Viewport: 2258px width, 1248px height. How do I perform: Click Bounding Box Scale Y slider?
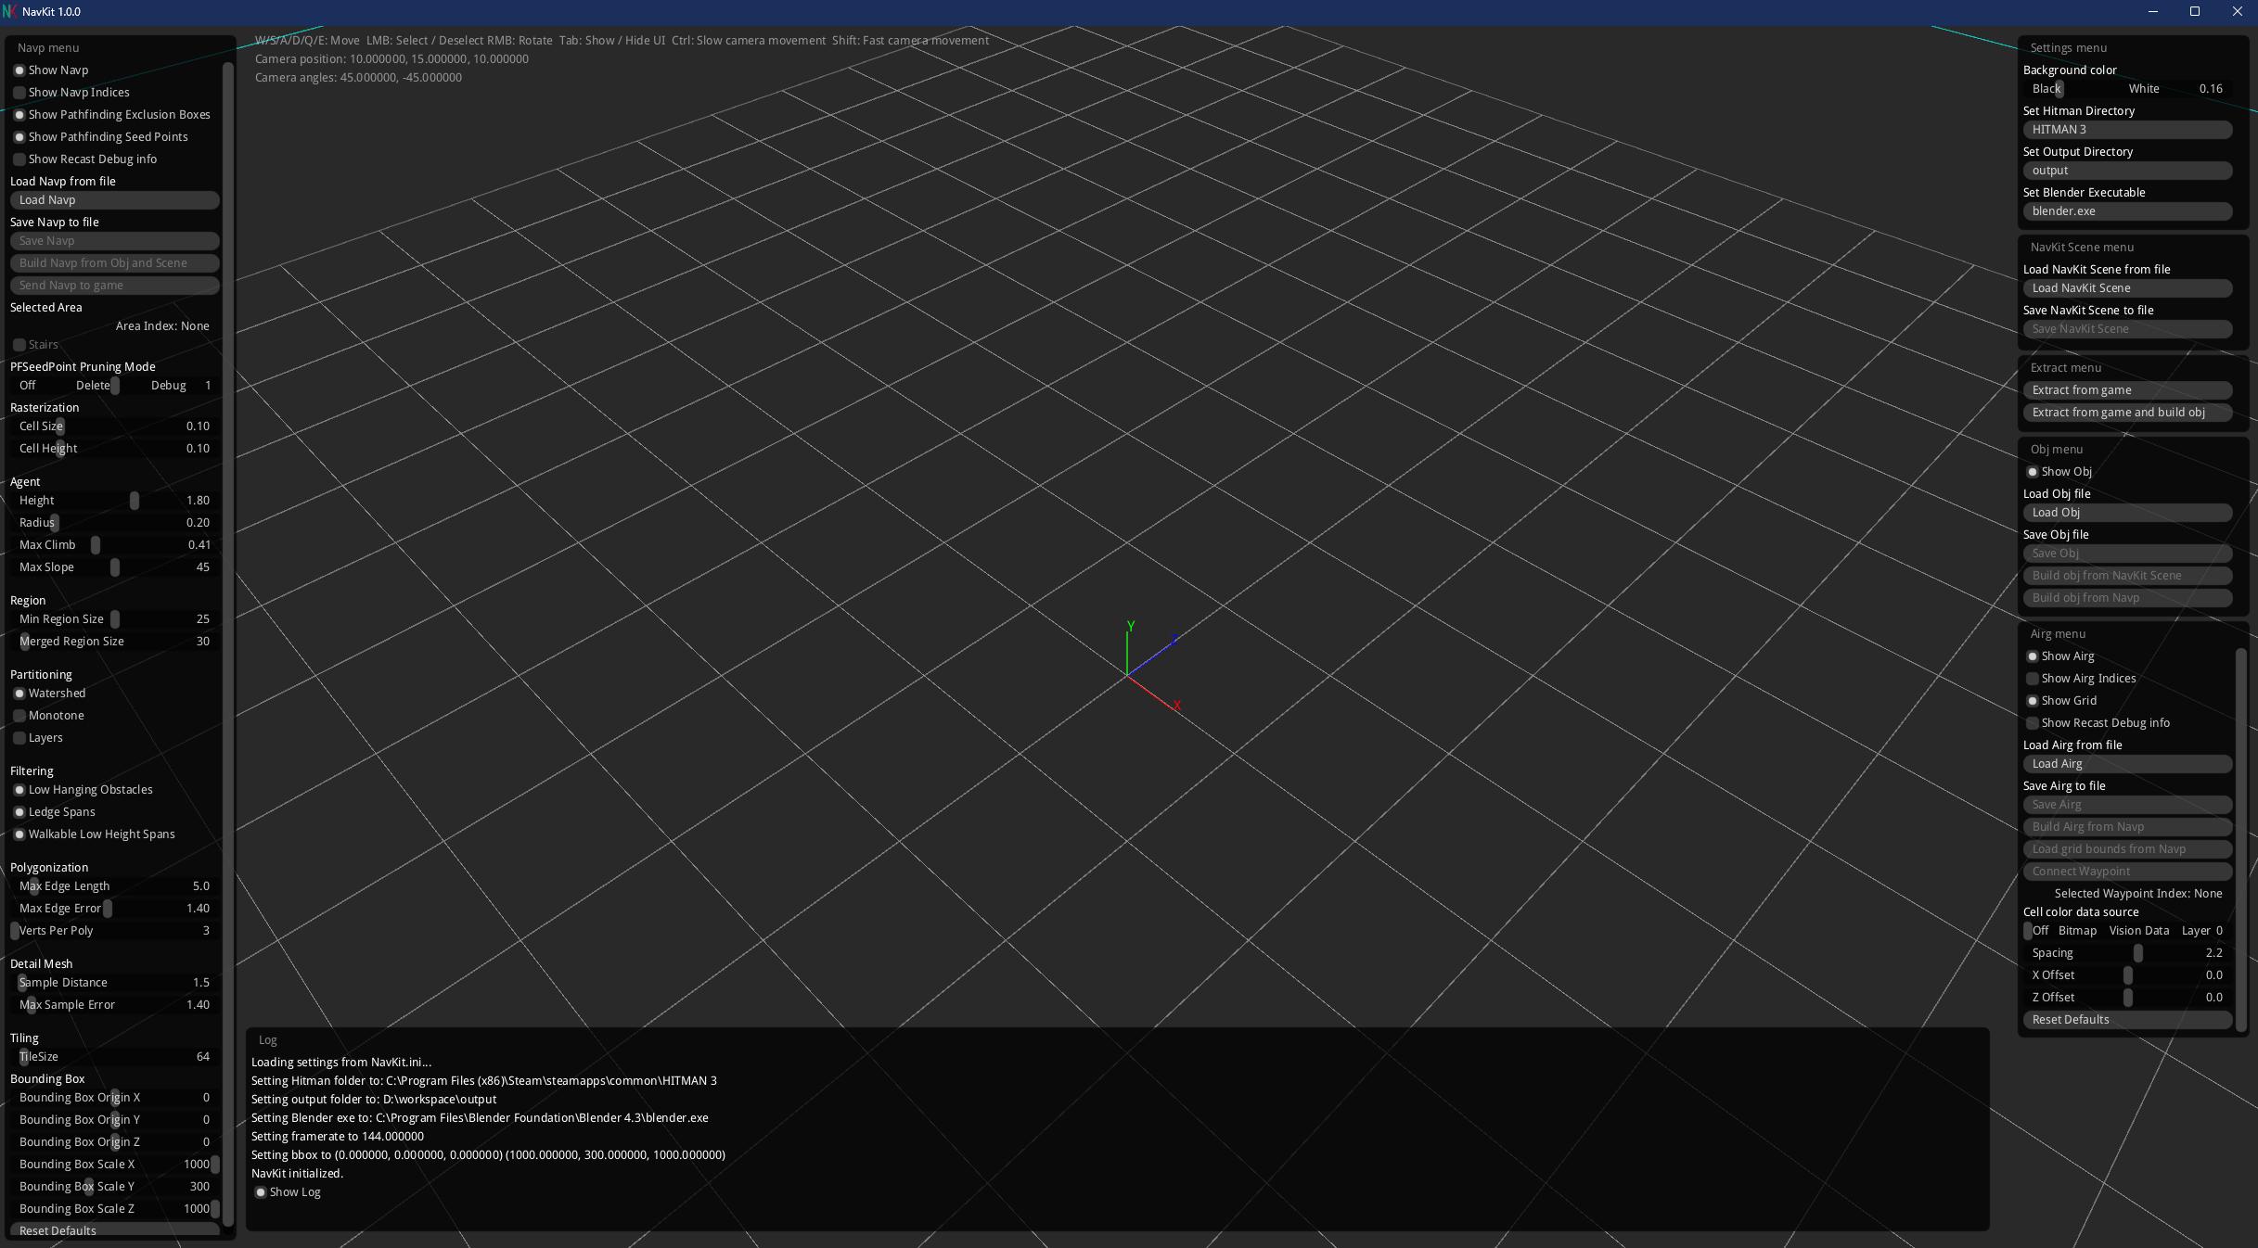coord(115,1187)
